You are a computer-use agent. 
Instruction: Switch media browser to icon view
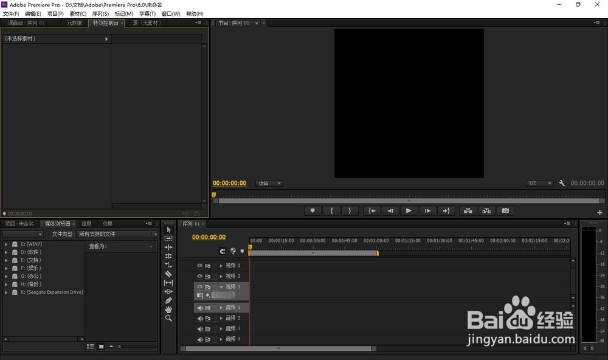click(x=101, y=347)
